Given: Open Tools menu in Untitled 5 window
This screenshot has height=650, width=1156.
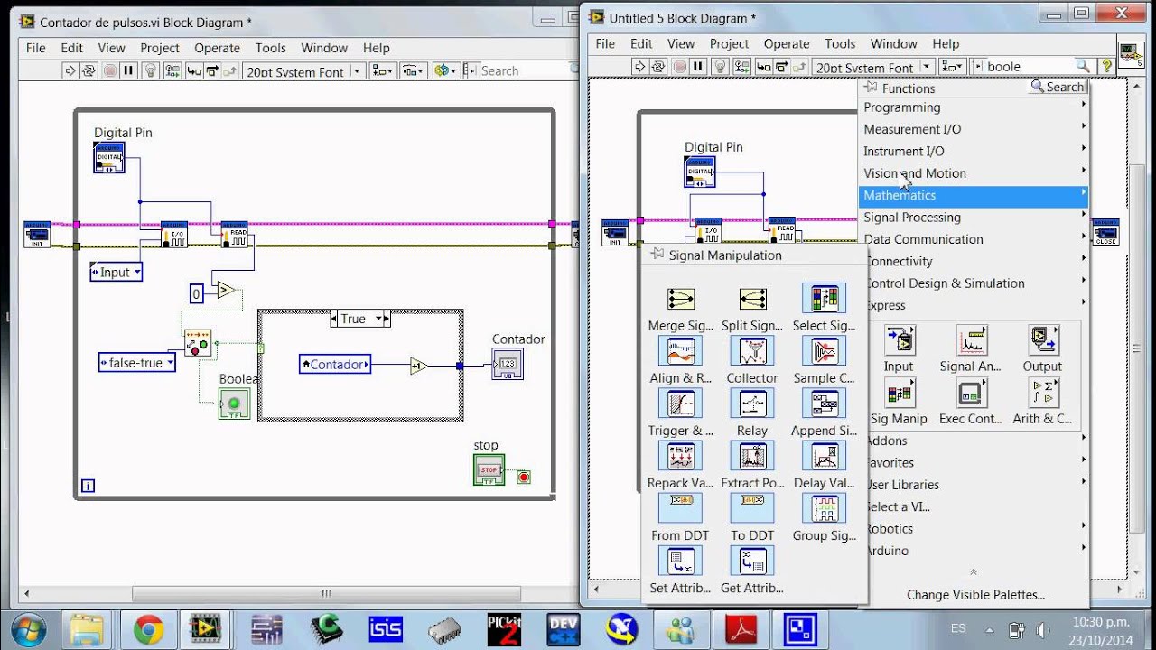Looking at the screenshot, I should (839, 43).
